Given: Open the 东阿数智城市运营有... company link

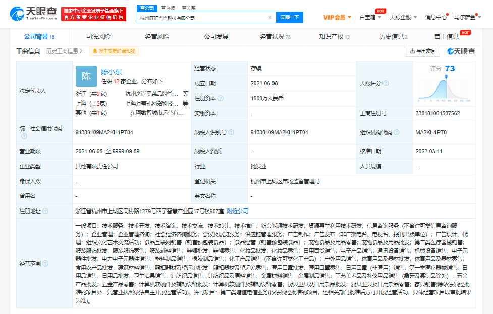Looking at the screenshot, I should pyautogui.click(x=157, y=112).
